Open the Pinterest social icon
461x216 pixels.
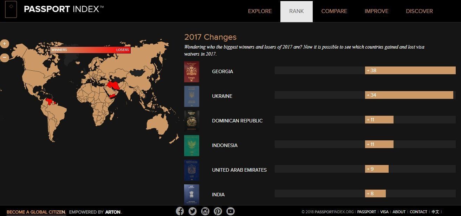click(x=218, y=211)
